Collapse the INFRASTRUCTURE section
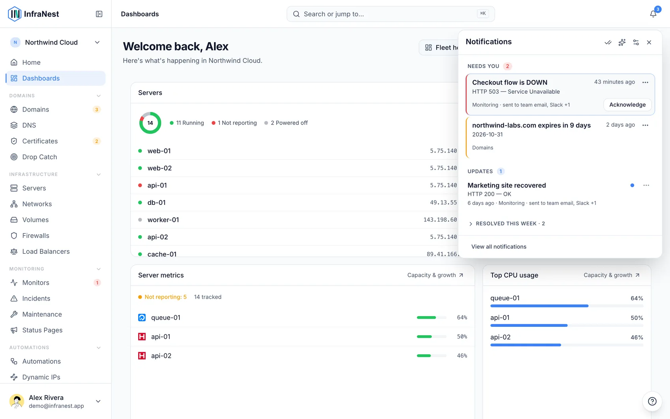Image resolution: width=670 pixels, height=419 pixels. [98, 174]
